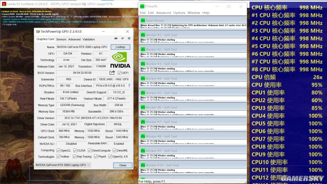Click the BIOS version share/export icon
Screen dimensions: 327x184
pos(112,72)
